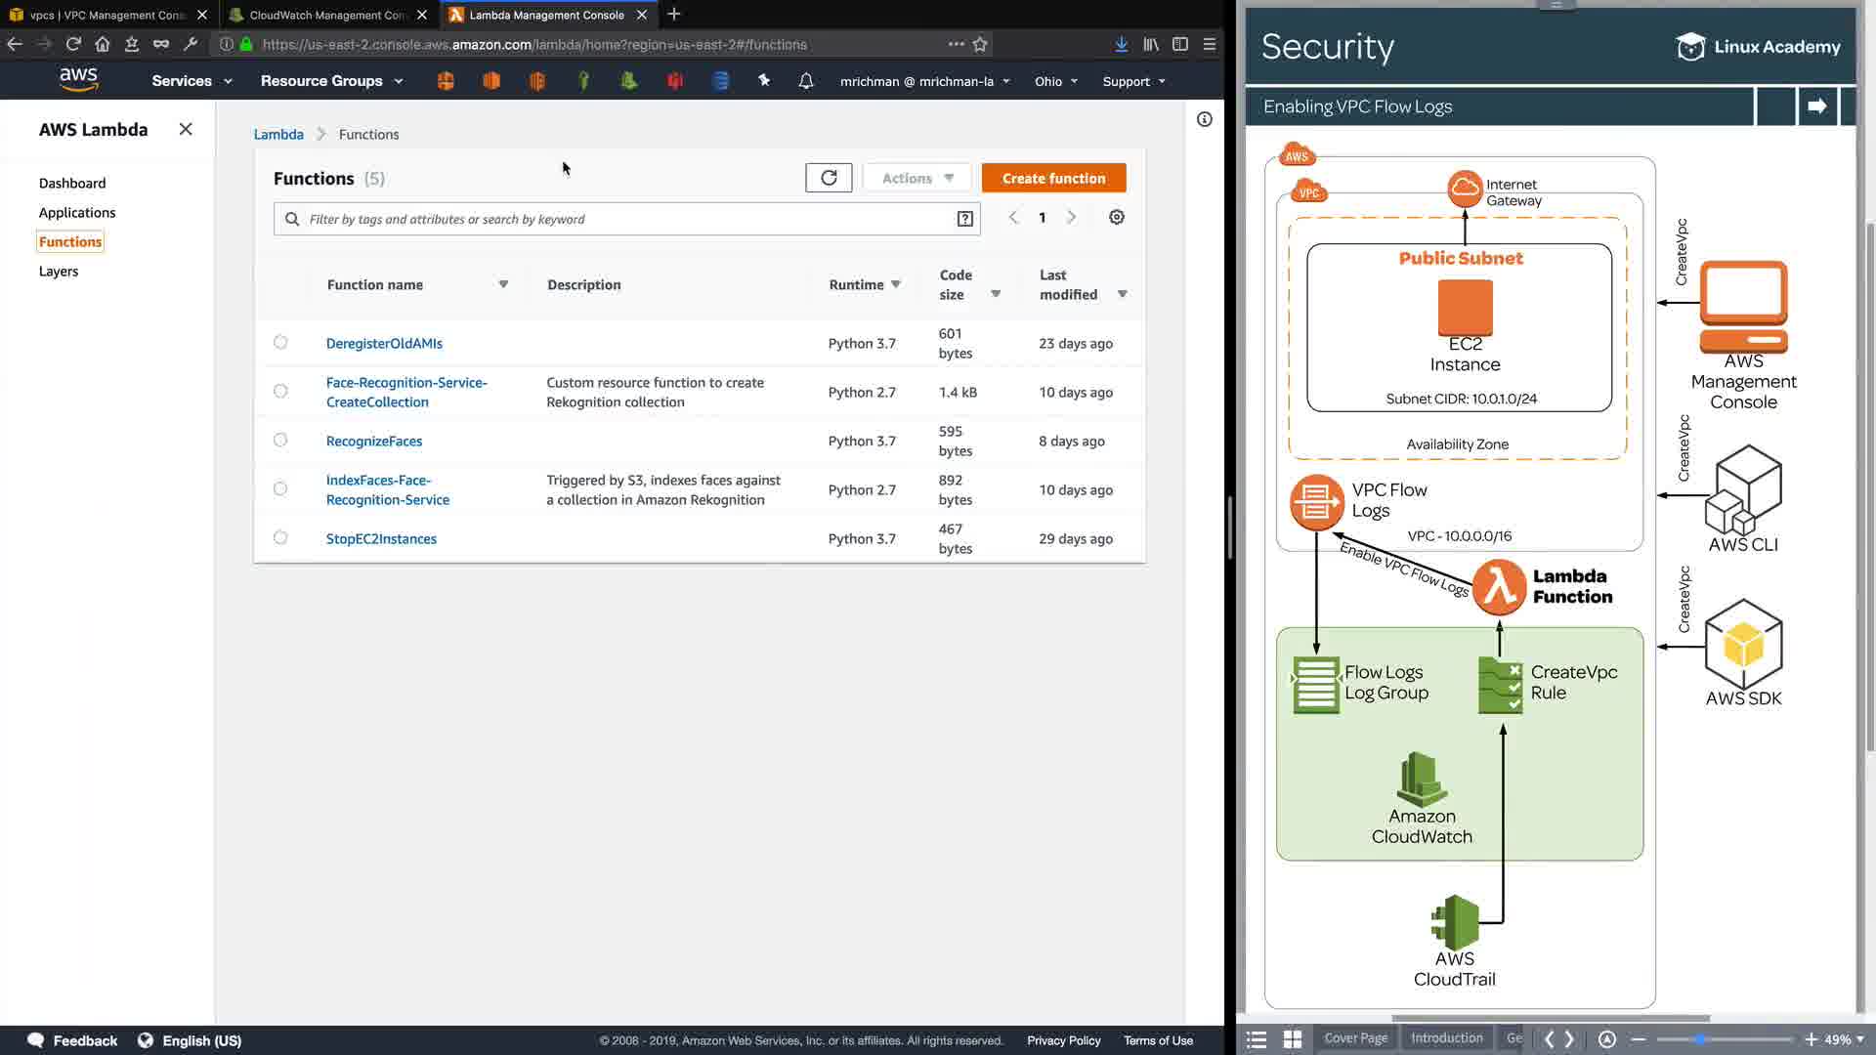
Task: Click the pin shortcuts pushpin icon
Action: pyautogui.click(x=764, y=81)
